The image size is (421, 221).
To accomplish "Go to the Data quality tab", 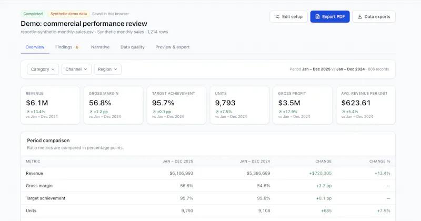I will [133, 47].
